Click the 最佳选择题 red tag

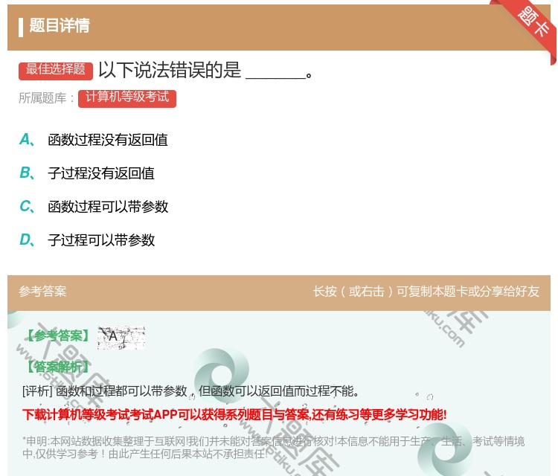pos(56,70)
